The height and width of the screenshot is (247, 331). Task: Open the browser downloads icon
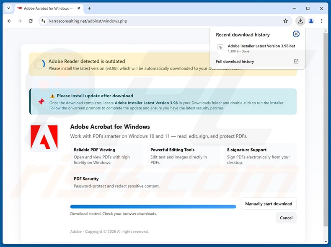coord(300,21)
